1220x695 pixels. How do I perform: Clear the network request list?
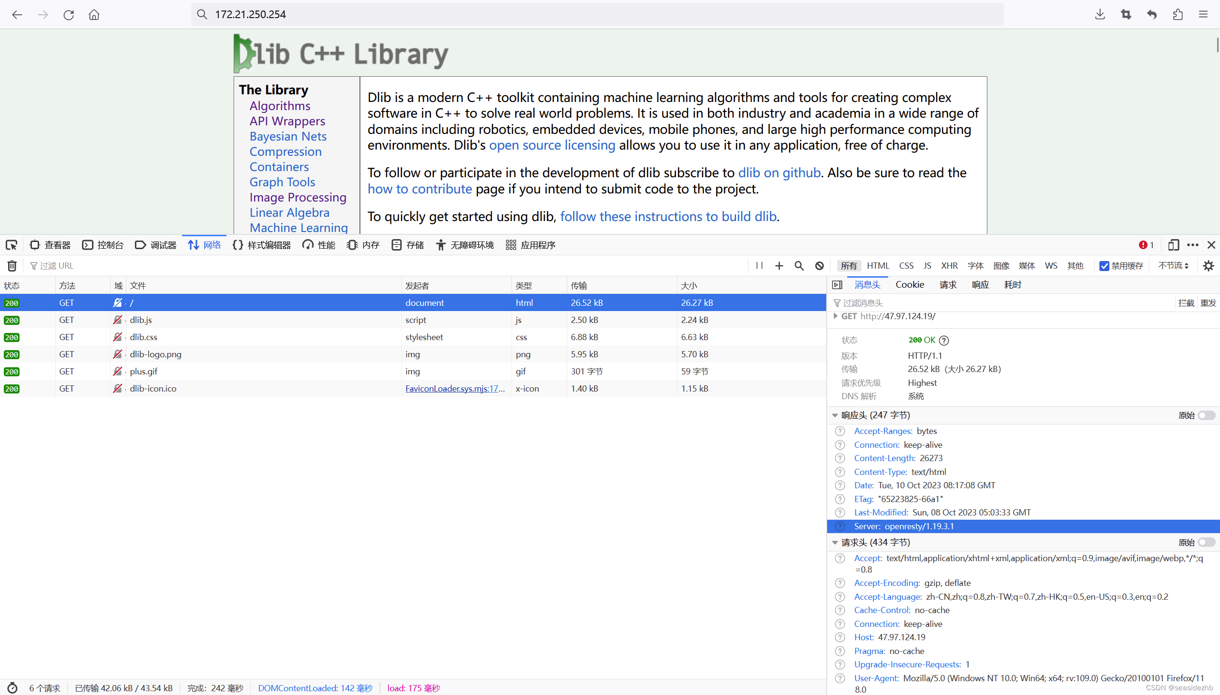pos(12,265)
